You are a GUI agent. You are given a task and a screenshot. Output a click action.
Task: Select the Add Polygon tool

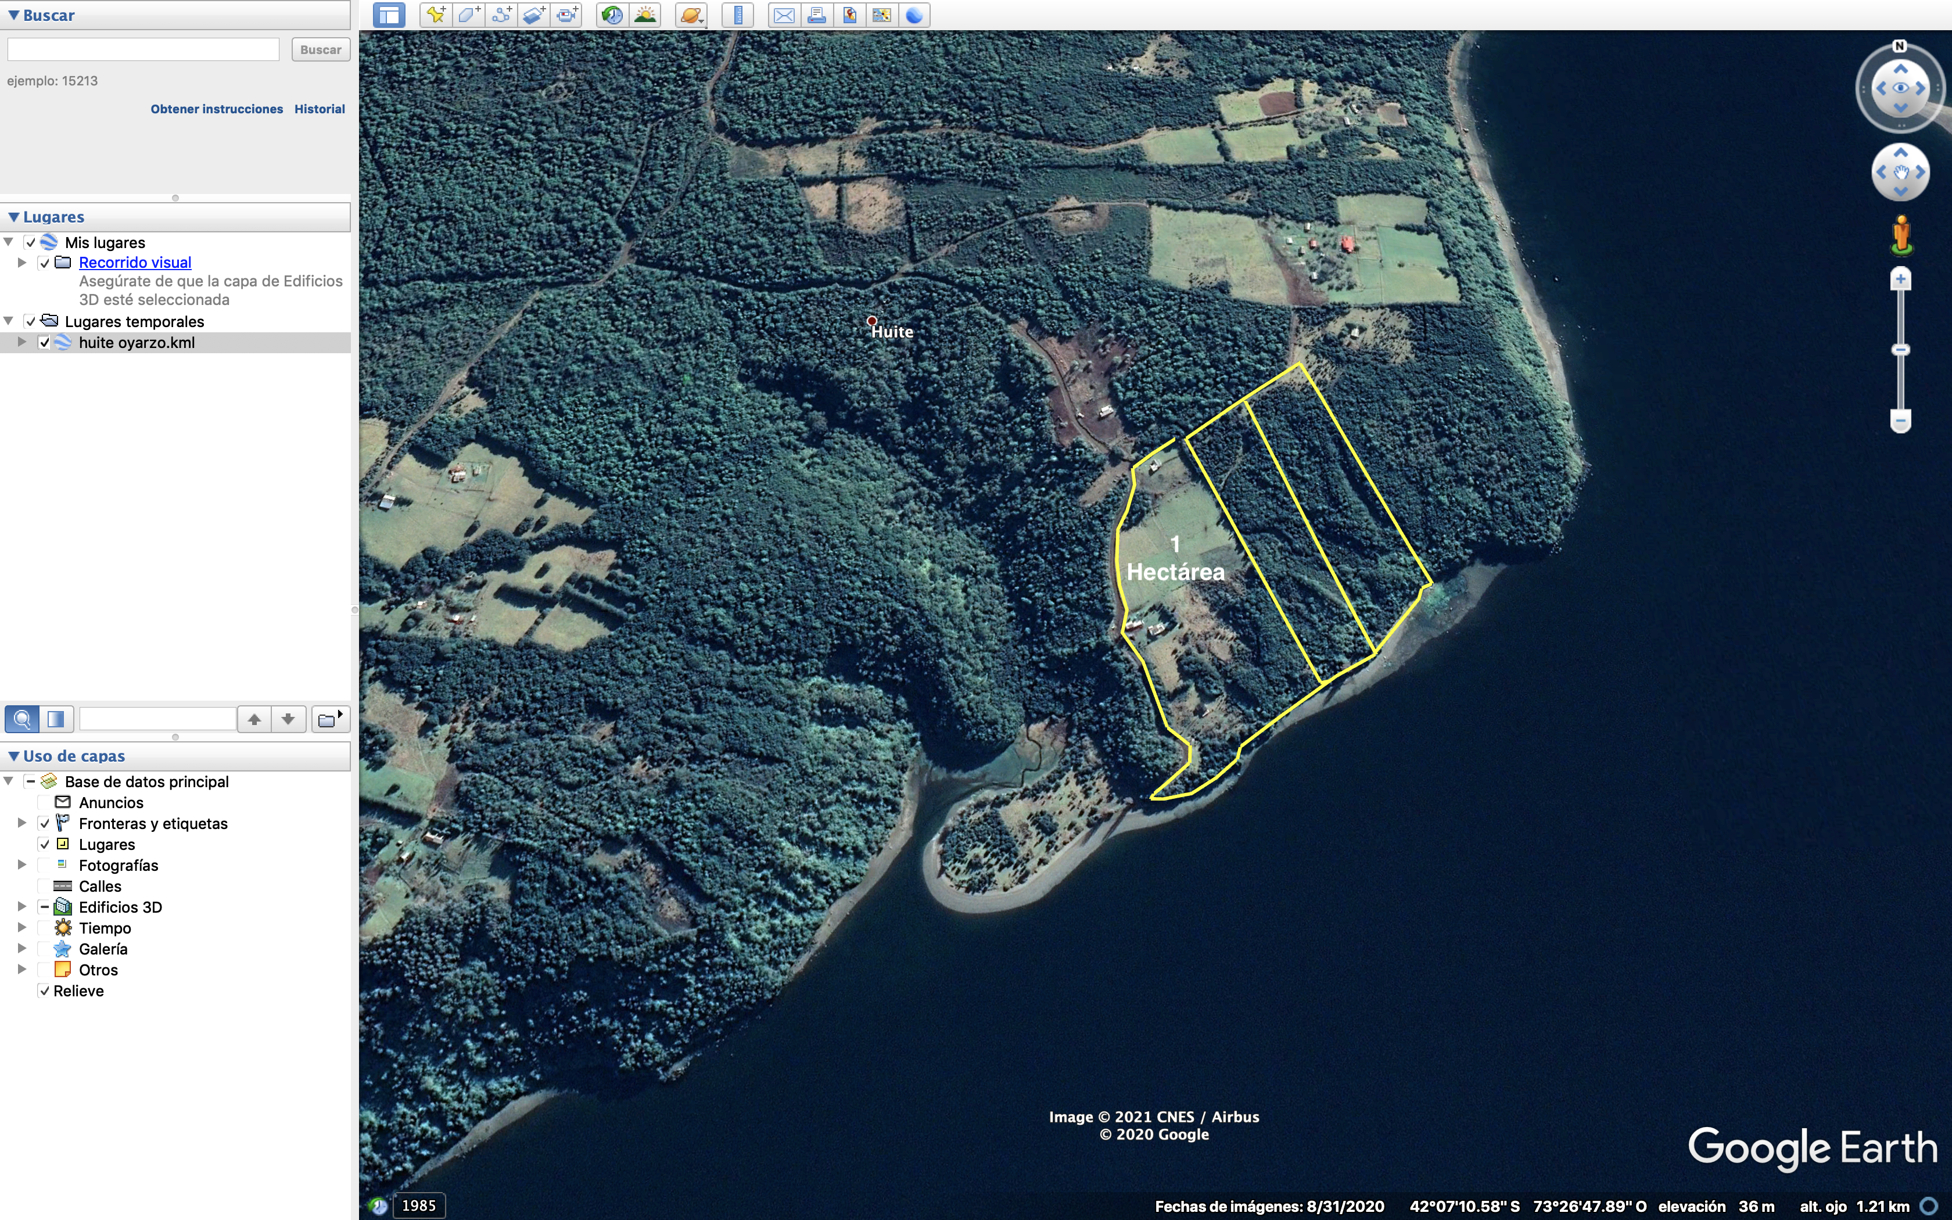coord(469,15)
